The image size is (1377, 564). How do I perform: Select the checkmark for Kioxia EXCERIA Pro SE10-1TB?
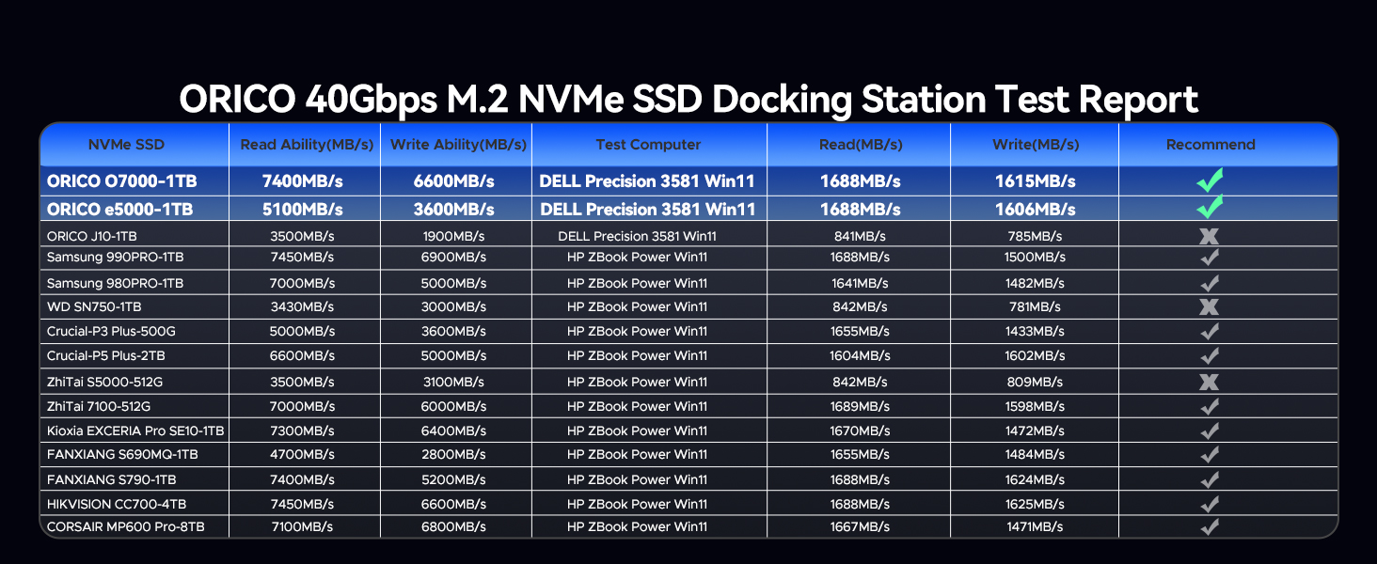tap(1210, 431)
